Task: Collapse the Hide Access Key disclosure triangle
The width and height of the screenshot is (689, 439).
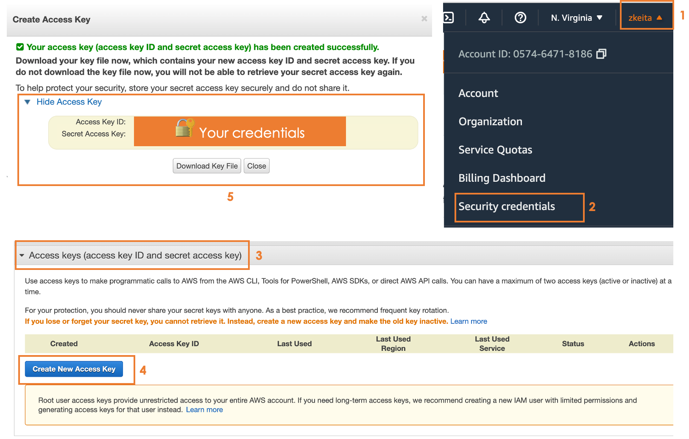Action: click(x=28, y=102)
